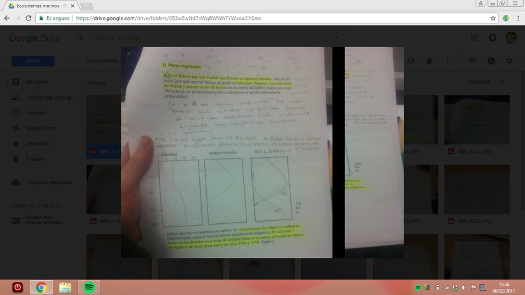
Task: Click the trash delete icon in toolbar
Action: (429, 61)
